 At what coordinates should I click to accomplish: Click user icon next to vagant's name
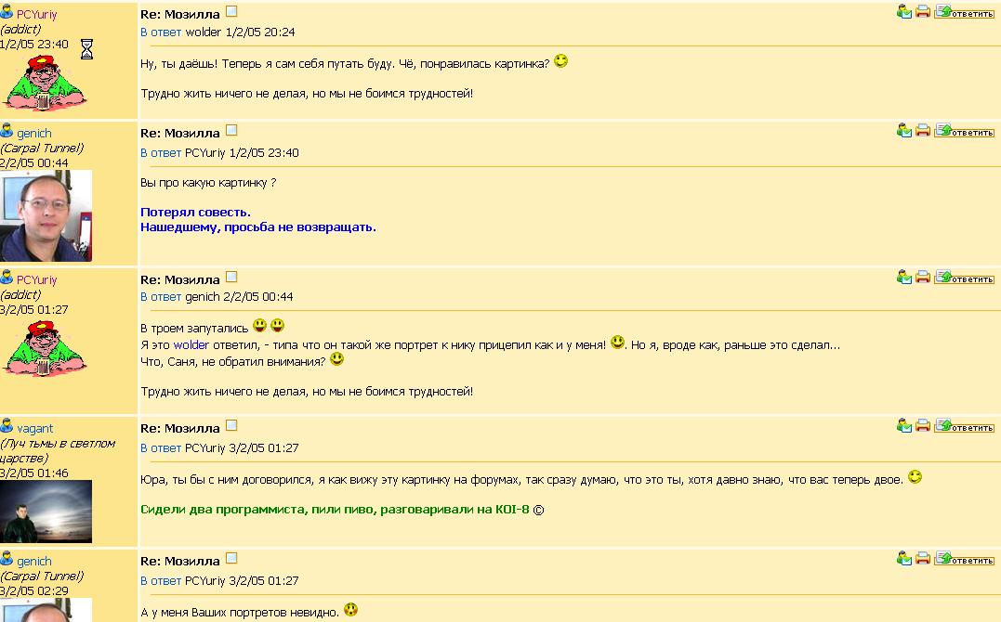tap(7, 425)
